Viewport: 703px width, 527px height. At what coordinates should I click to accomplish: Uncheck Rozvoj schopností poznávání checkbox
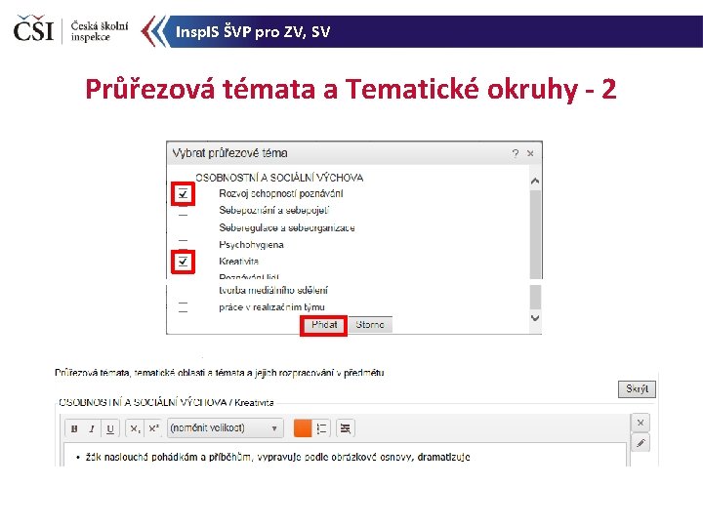click(x=183, y=194)
